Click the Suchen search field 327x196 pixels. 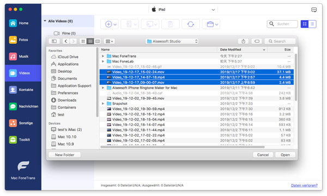coord(282,24)
